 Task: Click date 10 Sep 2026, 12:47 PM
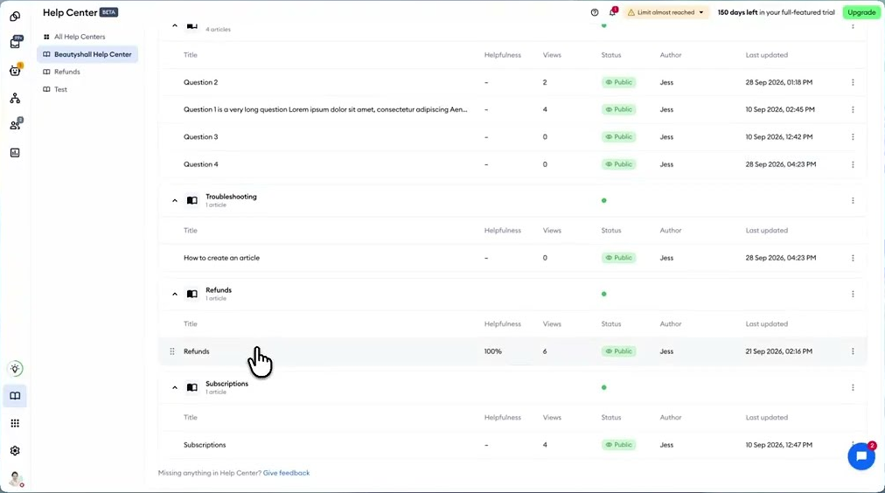click(x=779, y=445)
